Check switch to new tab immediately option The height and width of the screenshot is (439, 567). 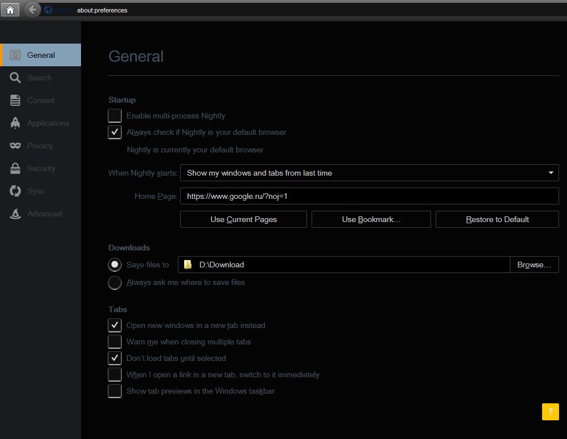click(x=114, y=374)
